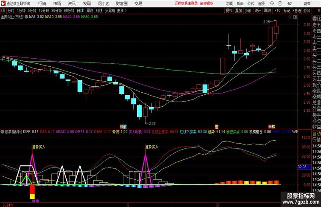The image size is (321, 207).
Task: Click the second 准备买入 signal label
Action: coord(152,147)
